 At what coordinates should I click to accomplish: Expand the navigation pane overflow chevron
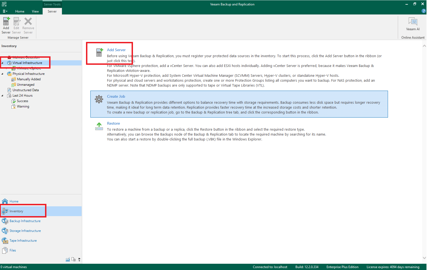coord(79,260)
